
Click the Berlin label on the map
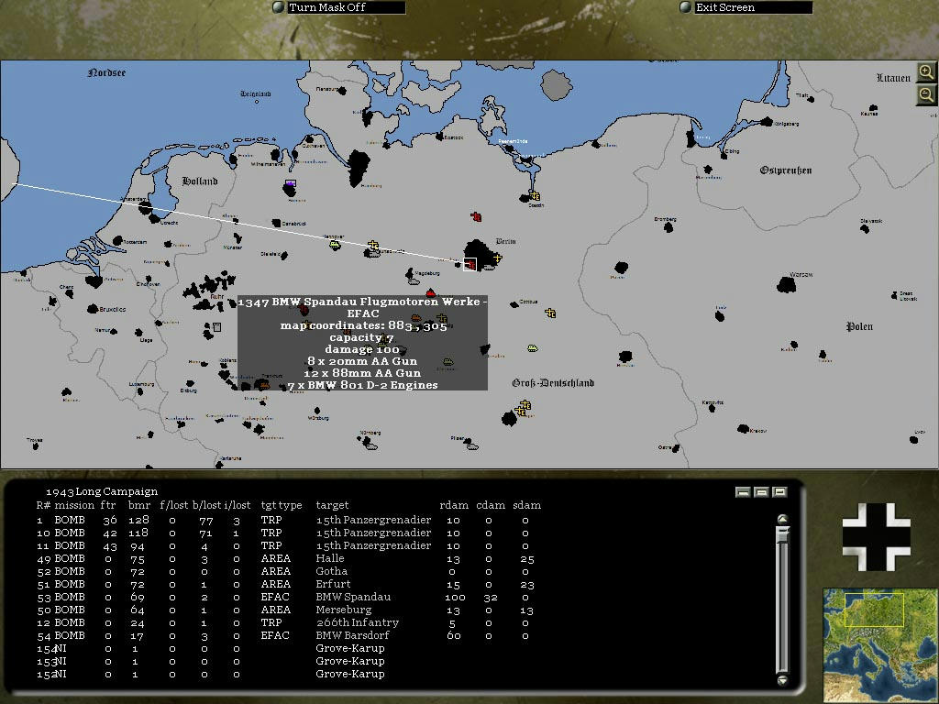(506, 241)
